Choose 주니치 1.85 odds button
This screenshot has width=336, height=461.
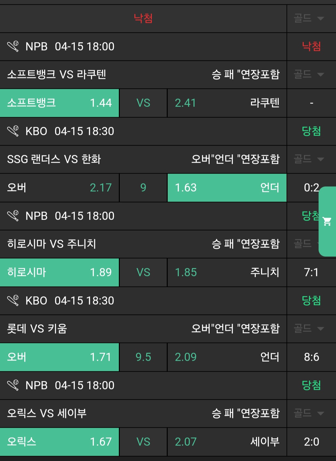pyautogui.click(x=227, y=272)
